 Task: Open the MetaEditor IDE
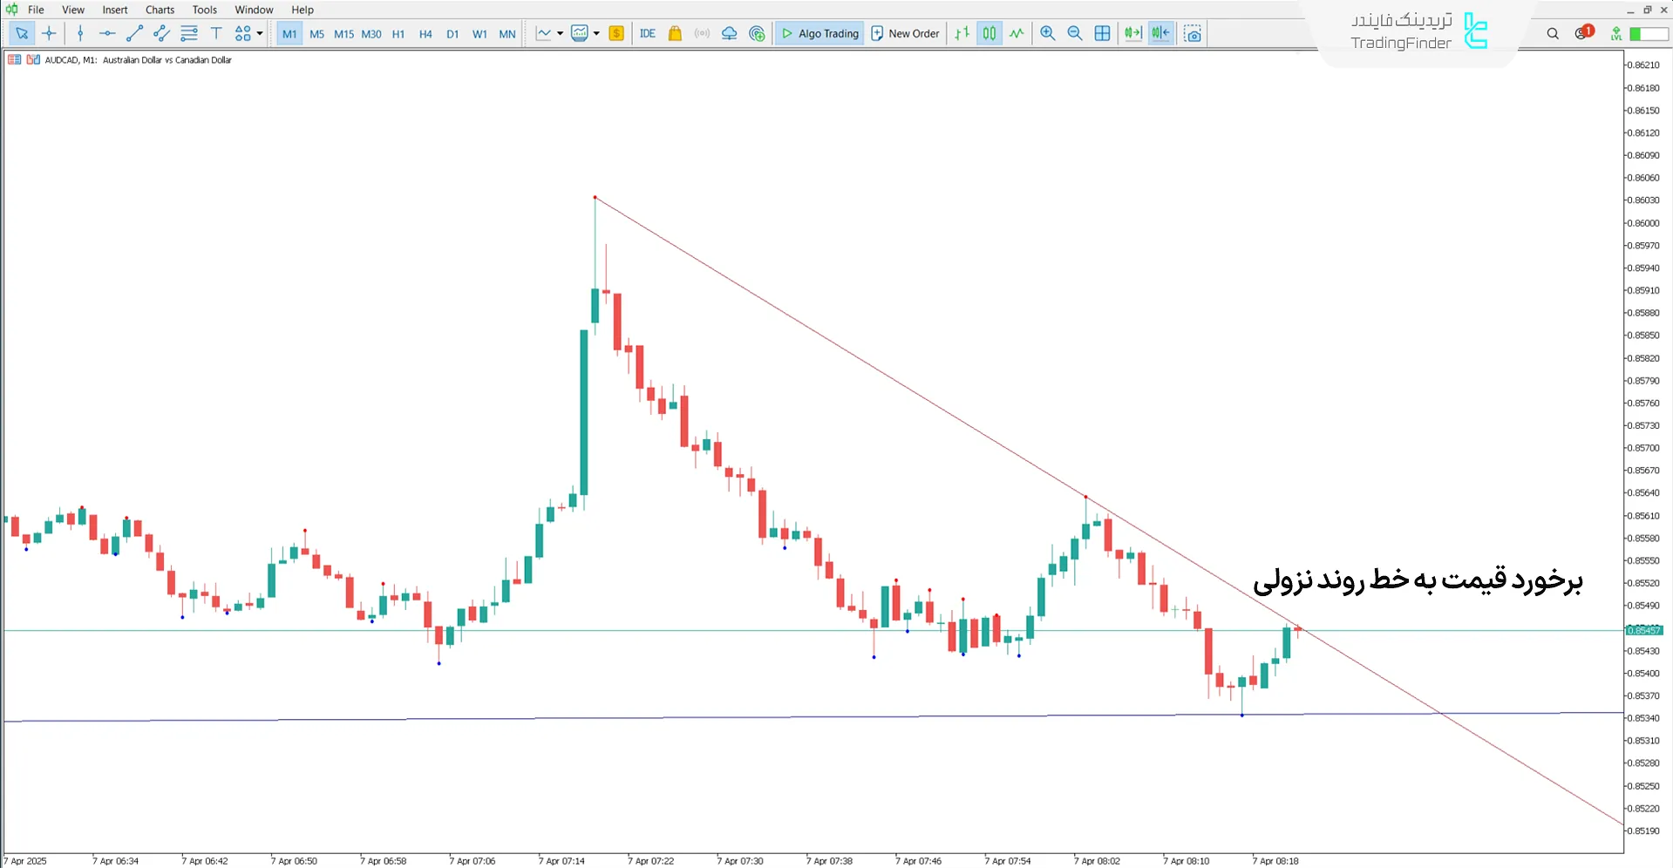[x=648, y=33]
